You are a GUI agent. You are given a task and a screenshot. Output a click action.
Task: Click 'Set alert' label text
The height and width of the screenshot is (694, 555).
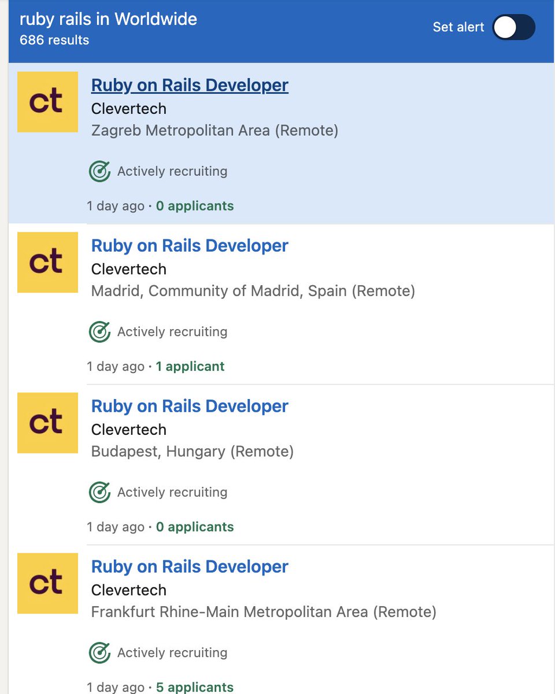click(x=458, y=27)
